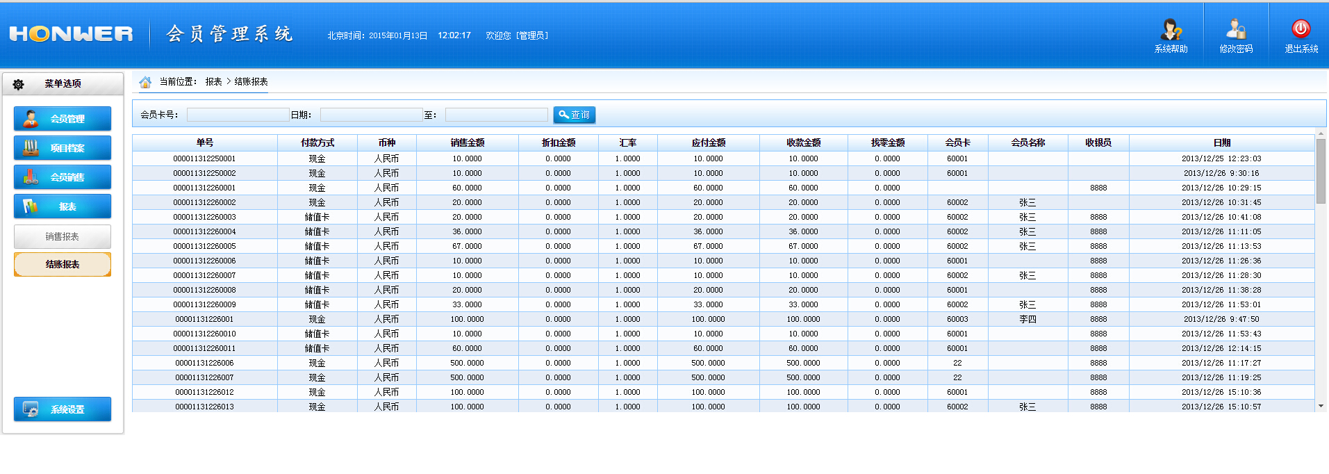Click the 应付金额 column header
Screen dimensions: 1329x474
coord(709,142)
